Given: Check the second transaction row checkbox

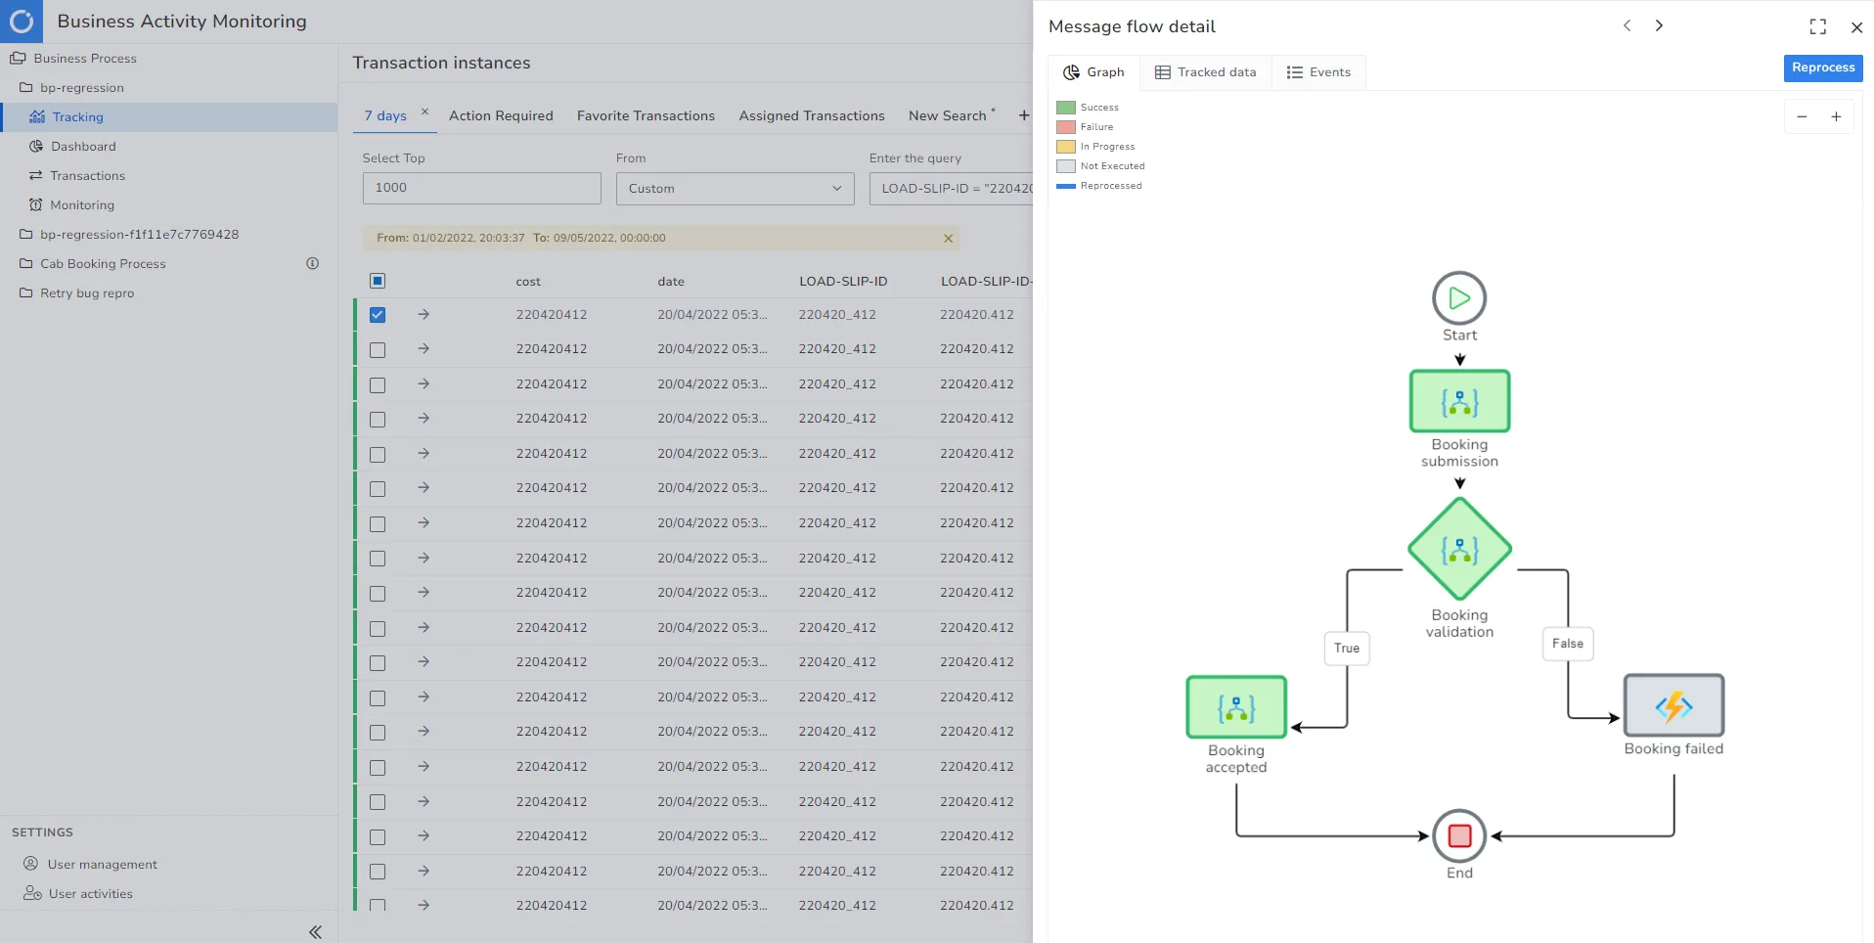Looking at the screenshot, I should tap(378, 350).
